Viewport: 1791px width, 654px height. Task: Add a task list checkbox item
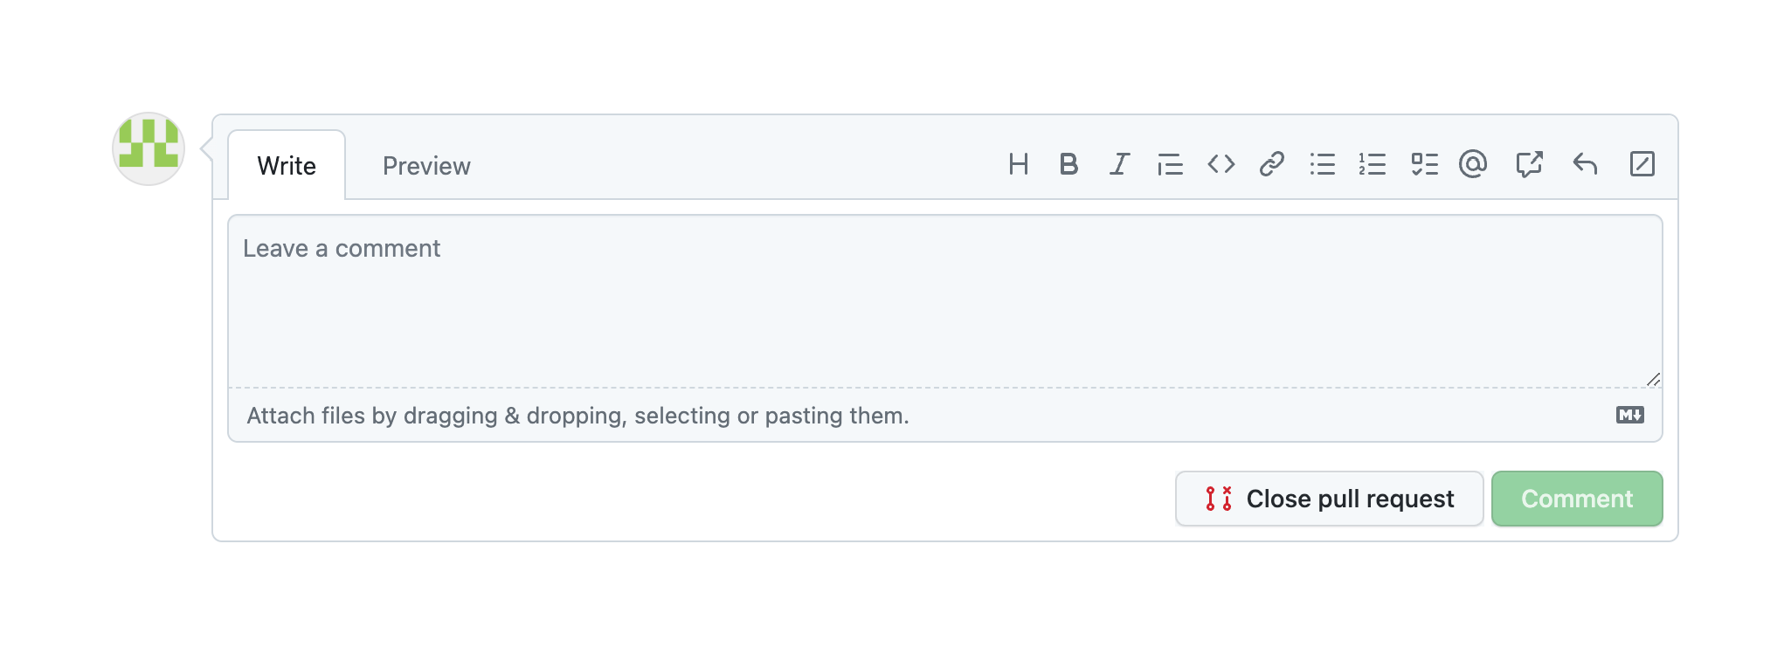1424,164
